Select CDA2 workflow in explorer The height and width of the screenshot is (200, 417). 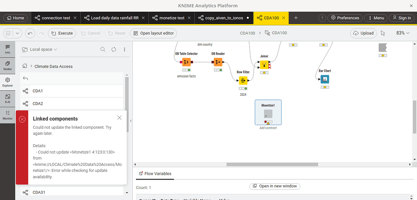[72, 104]
